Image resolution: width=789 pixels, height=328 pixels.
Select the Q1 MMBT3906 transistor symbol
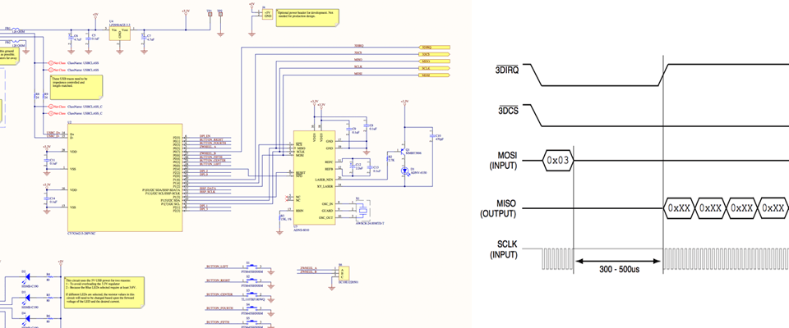404,151
